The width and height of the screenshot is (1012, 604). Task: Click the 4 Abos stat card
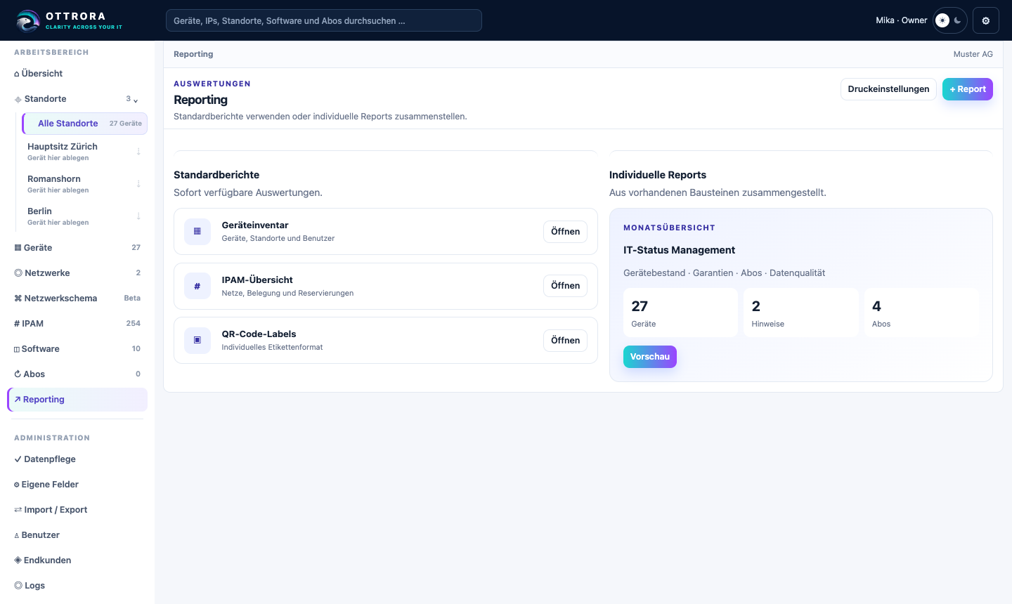[x=921, y=313]
